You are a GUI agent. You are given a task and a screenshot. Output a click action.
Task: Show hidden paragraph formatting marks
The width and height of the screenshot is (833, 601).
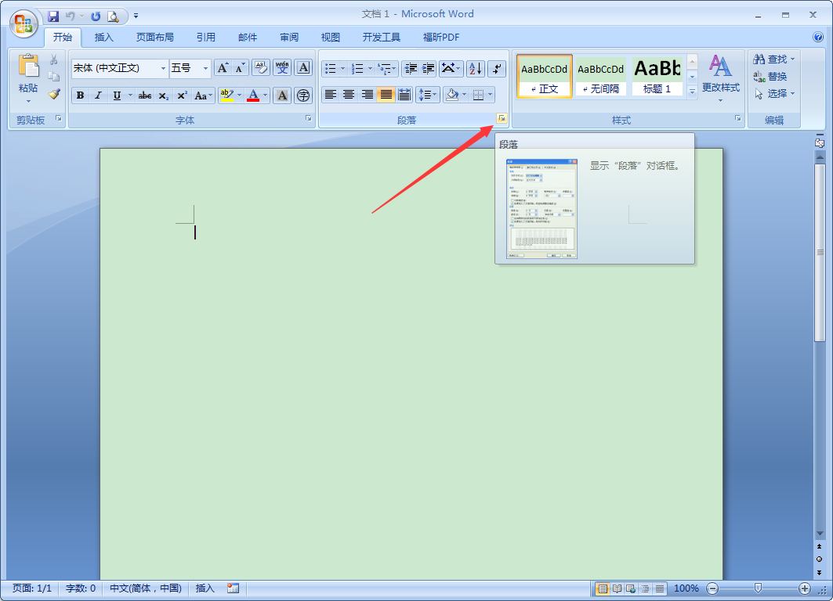(x=497, y=68)
